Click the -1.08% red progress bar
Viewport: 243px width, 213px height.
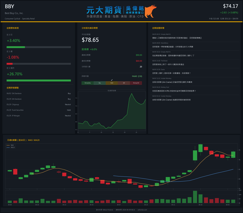10,64
